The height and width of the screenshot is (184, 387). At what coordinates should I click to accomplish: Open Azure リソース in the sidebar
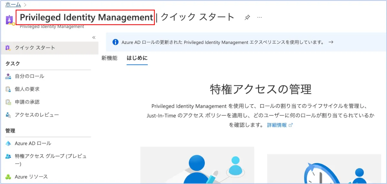pyautogui.click(x=31, y=177)
